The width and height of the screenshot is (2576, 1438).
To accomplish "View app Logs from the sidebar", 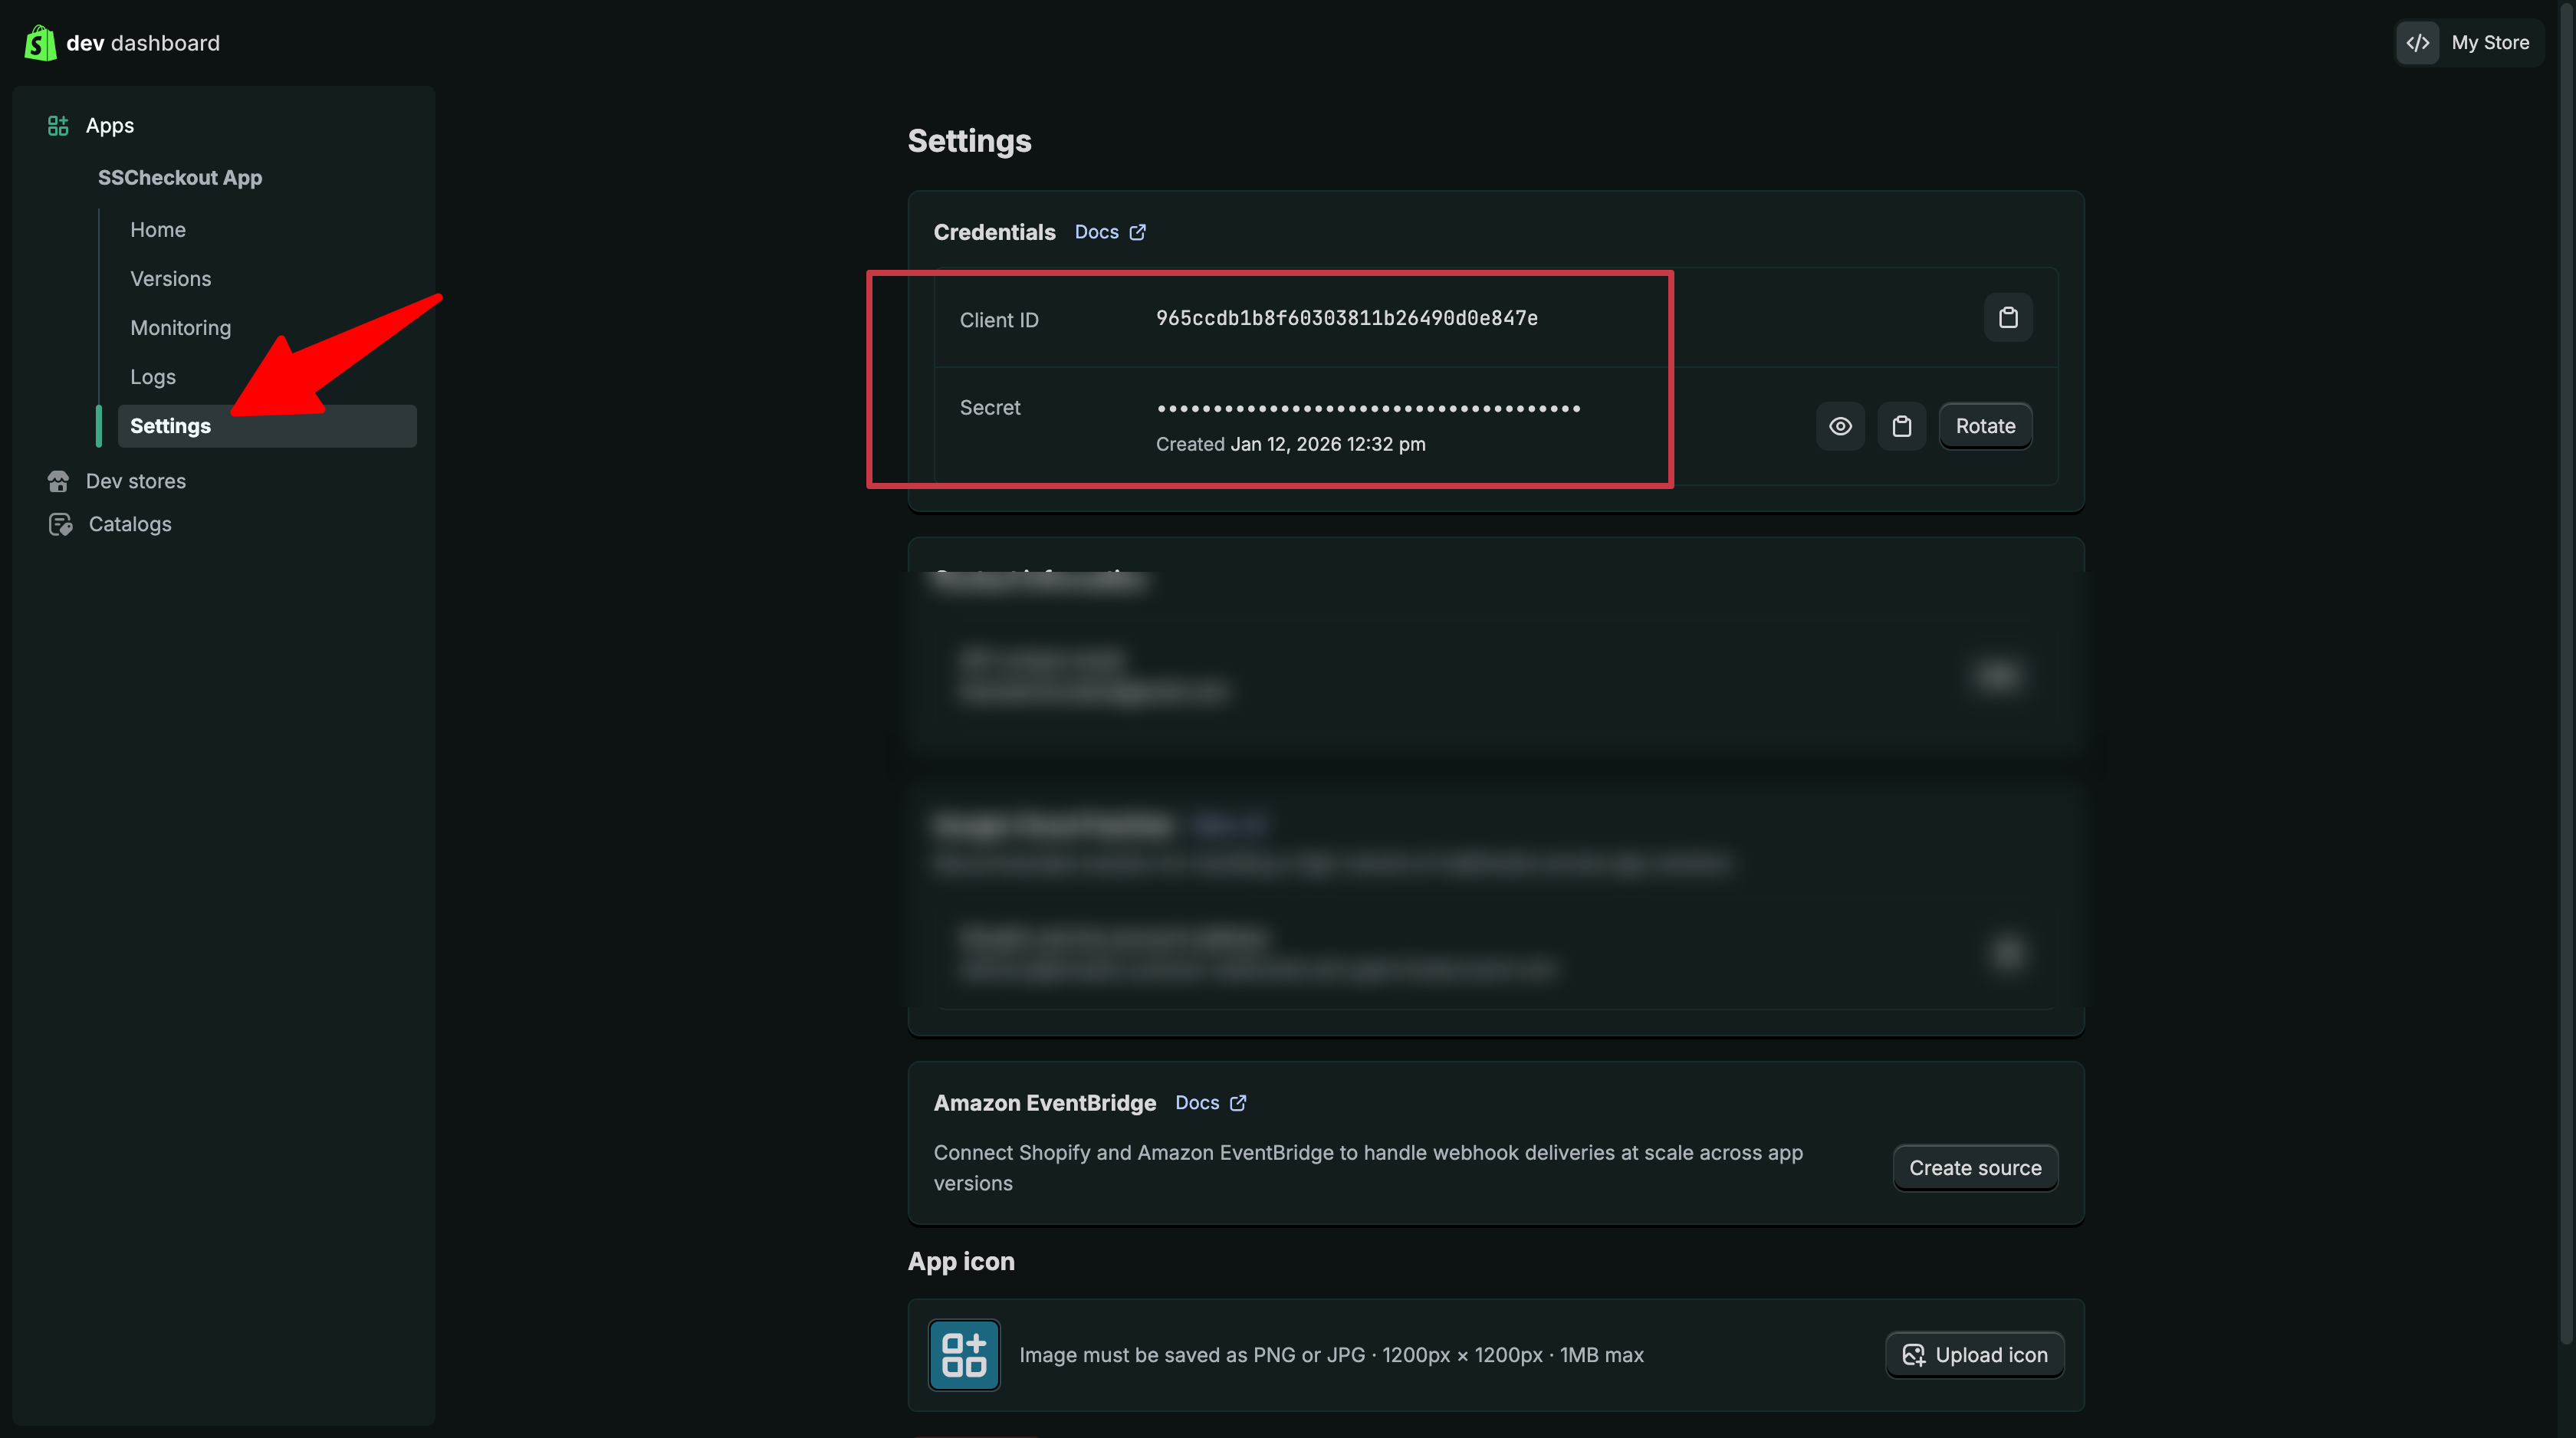I will pyautogui.click(x=152, y=376).
